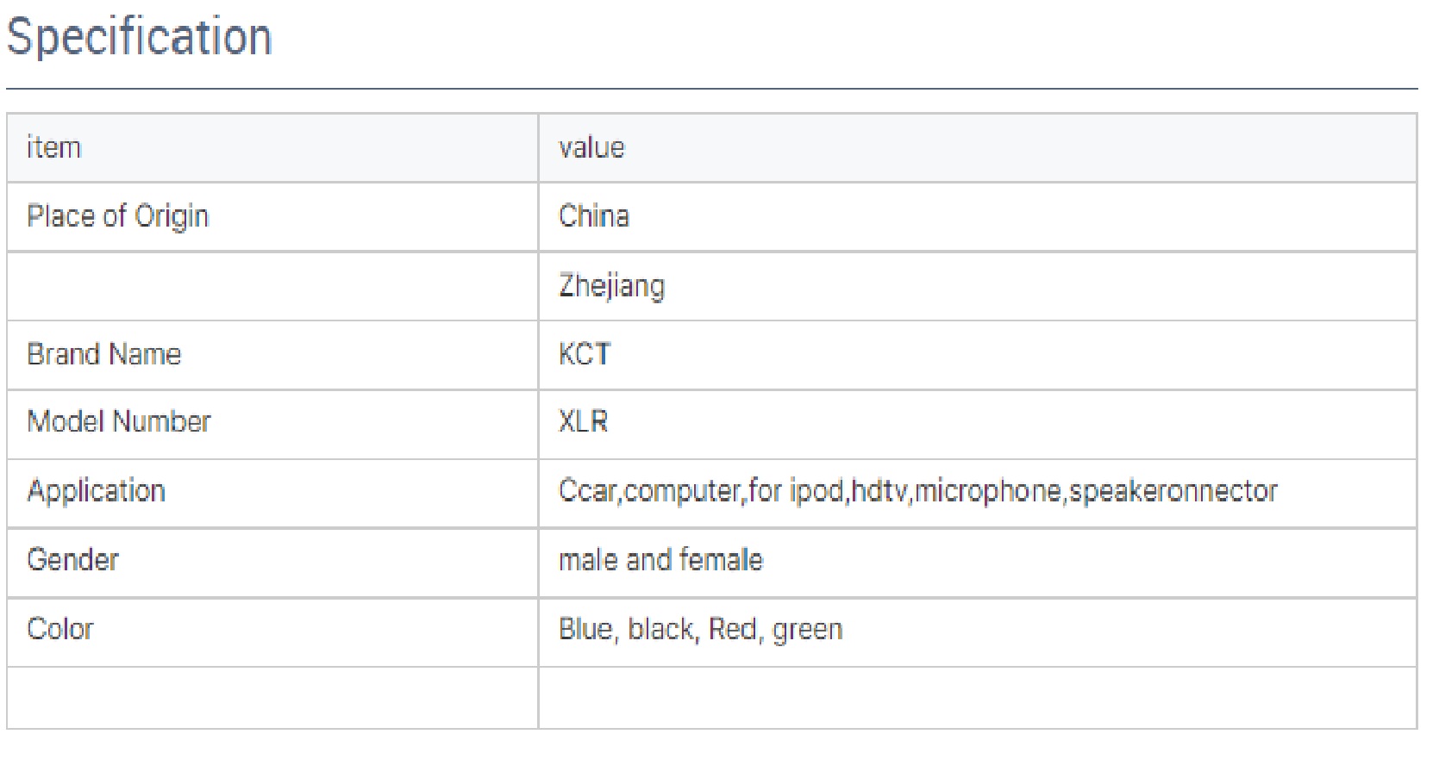The image size is (1439, 759).
Task: Click the empty bottom-left table cell
Action: [272, 698]
